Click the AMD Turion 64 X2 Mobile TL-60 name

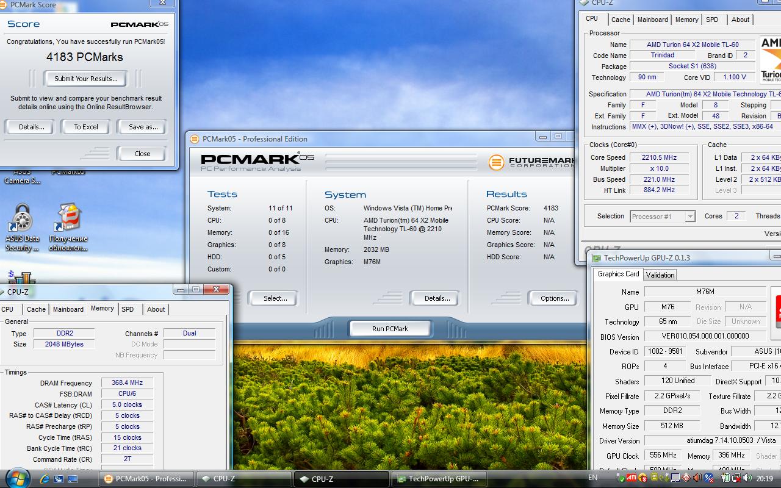(x=693, y=45)
